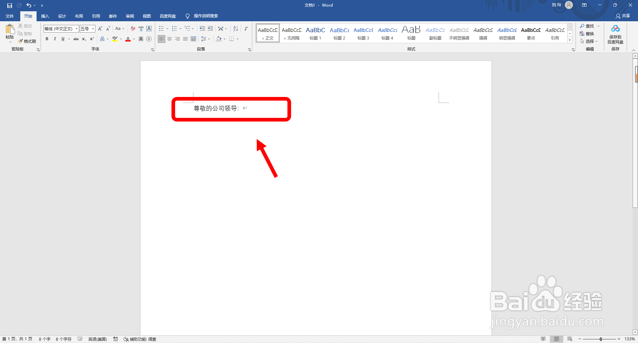This screenshot has height=343, width=638.
Task: Increase font size with the grow font icon
Action: (100, 29)
